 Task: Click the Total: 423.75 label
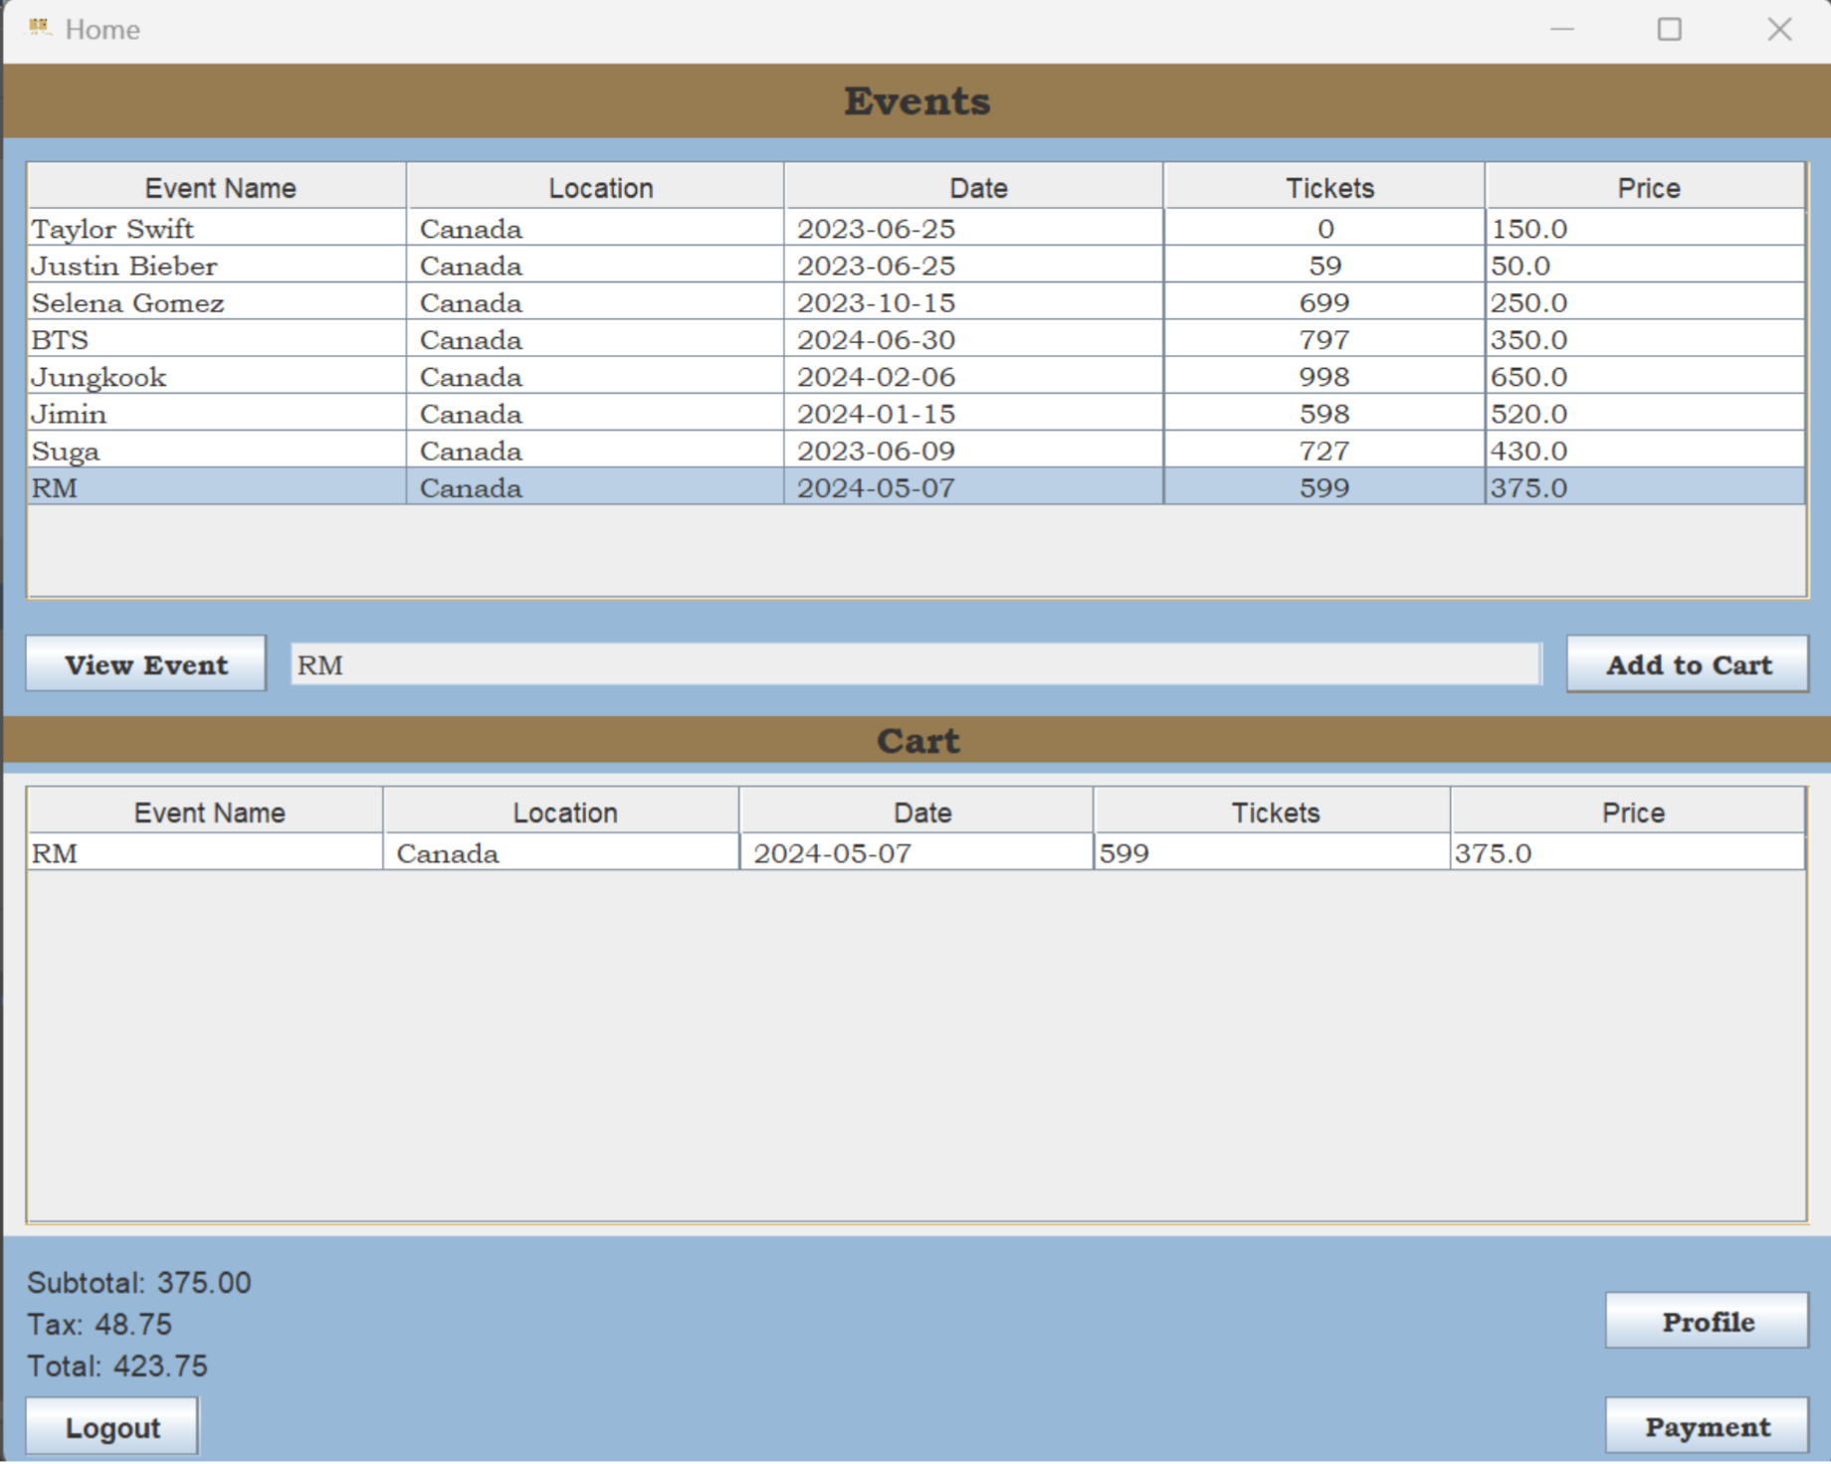117,1366
